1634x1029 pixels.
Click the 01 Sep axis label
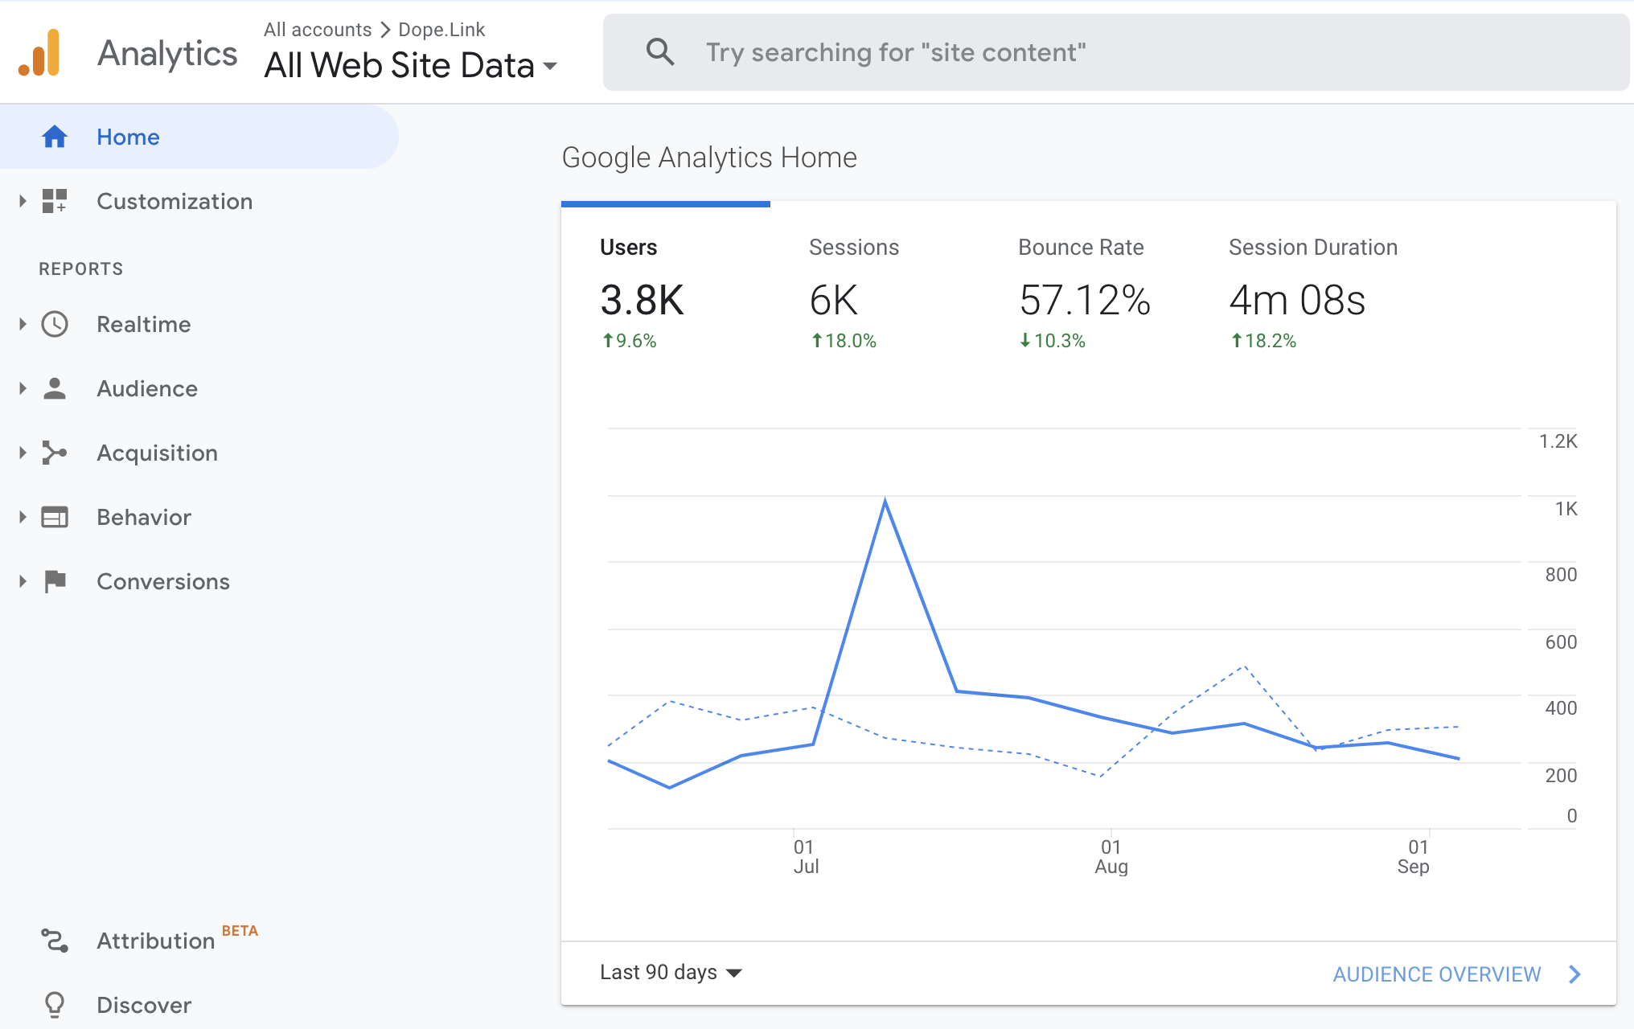click(x=1414, y=857)
